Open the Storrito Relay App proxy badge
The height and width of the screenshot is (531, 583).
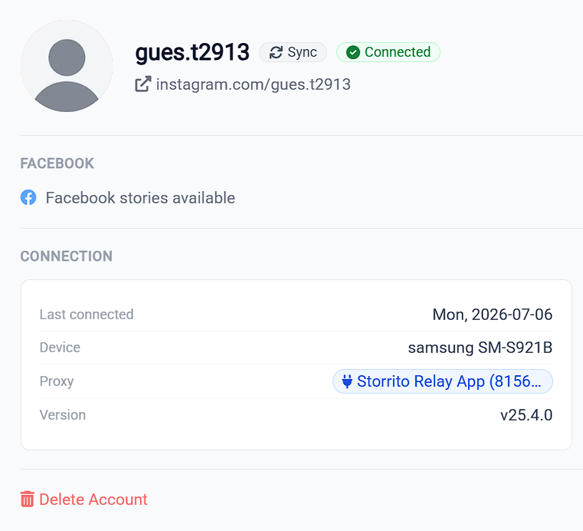443,381
